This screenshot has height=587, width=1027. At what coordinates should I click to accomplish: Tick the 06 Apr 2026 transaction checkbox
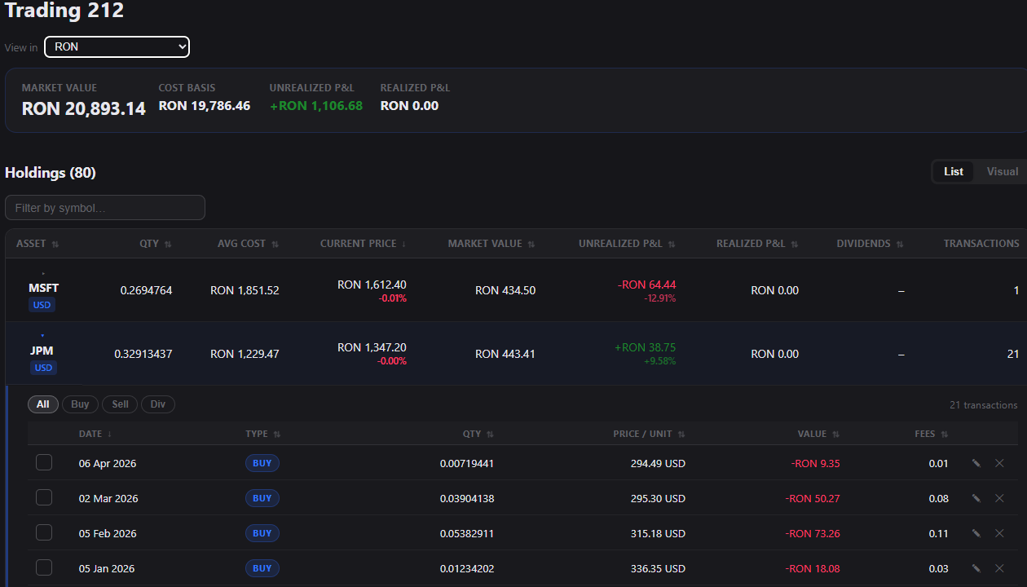pyautogui.click(x=44, y=462)
